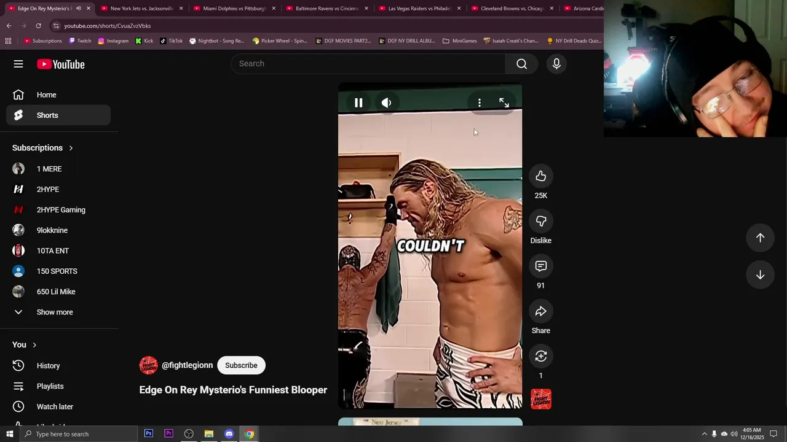Select Home in the sidebar

pos(58,95)
